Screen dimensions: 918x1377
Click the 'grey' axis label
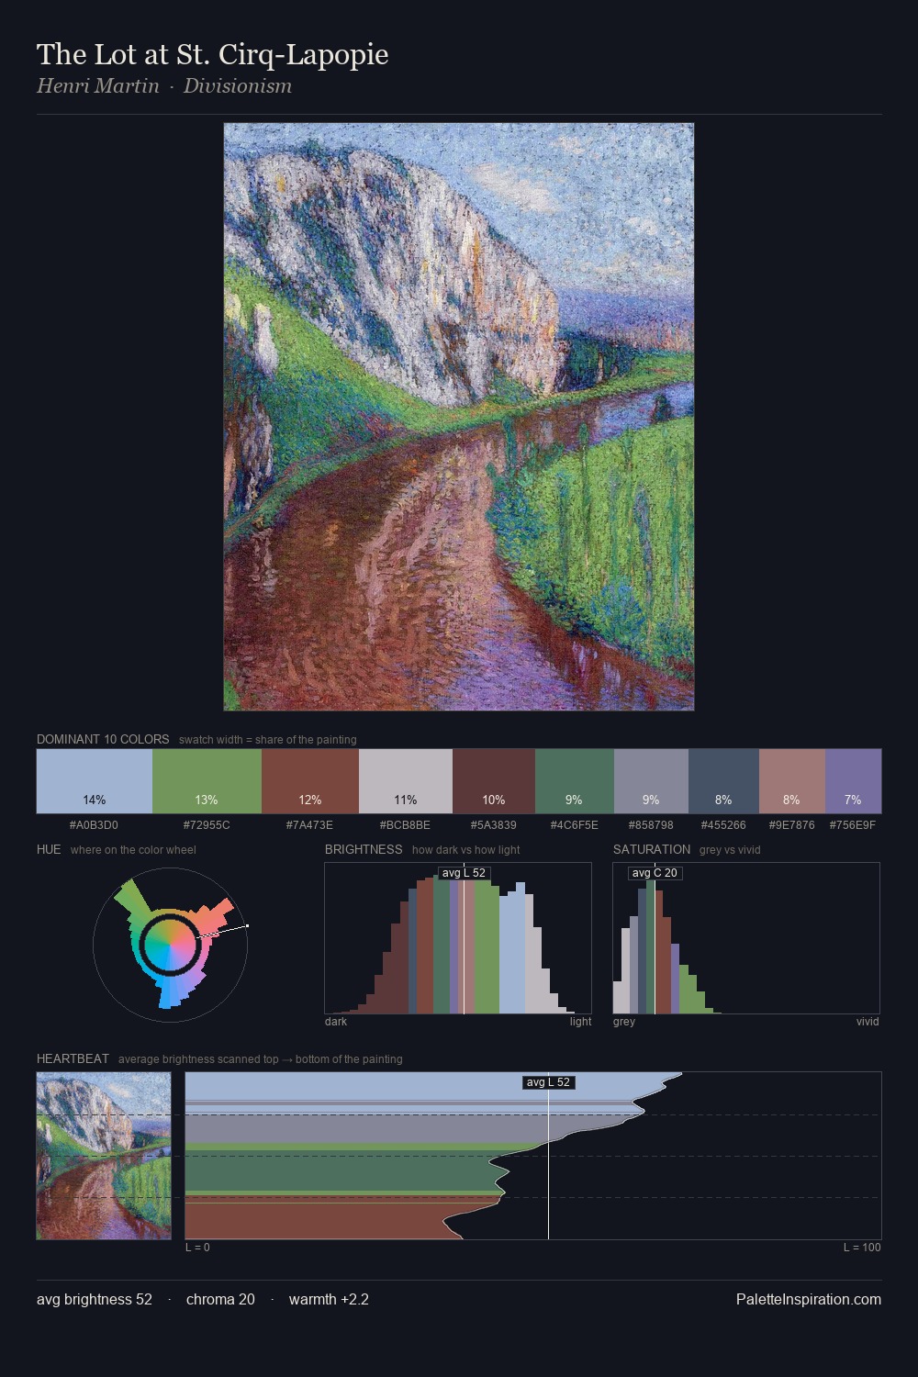624,1022
